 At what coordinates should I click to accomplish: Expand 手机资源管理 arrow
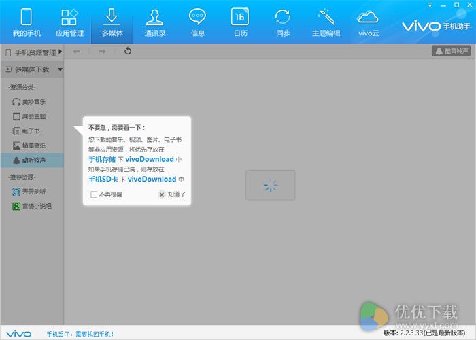point(61,52)
